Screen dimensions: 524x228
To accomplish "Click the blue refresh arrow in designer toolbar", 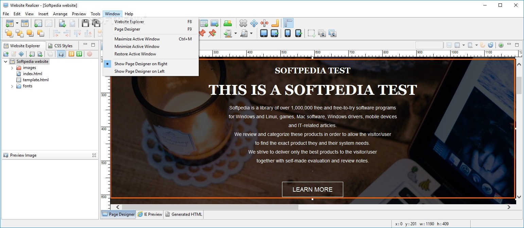I will (x=490, y=45).
